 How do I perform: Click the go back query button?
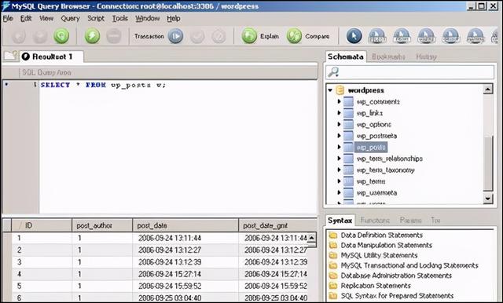19,36
